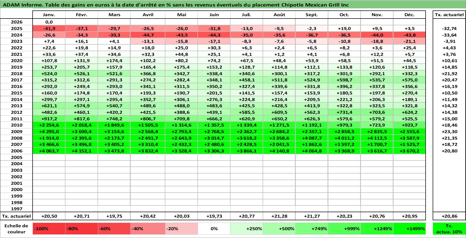Viewport: 466px width, 238px height.
Task: Select the +20,50 January actuarial rate
Action: [49, 216]
